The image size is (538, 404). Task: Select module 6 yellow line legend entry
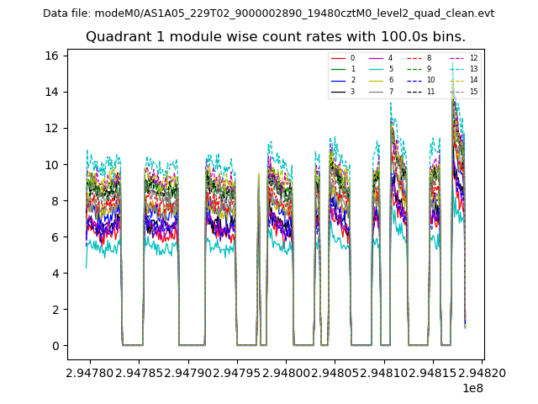(381, 80)
